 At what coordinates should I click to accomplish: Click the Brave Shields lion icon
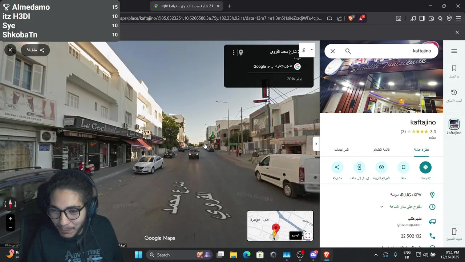(x=351, y=18)
